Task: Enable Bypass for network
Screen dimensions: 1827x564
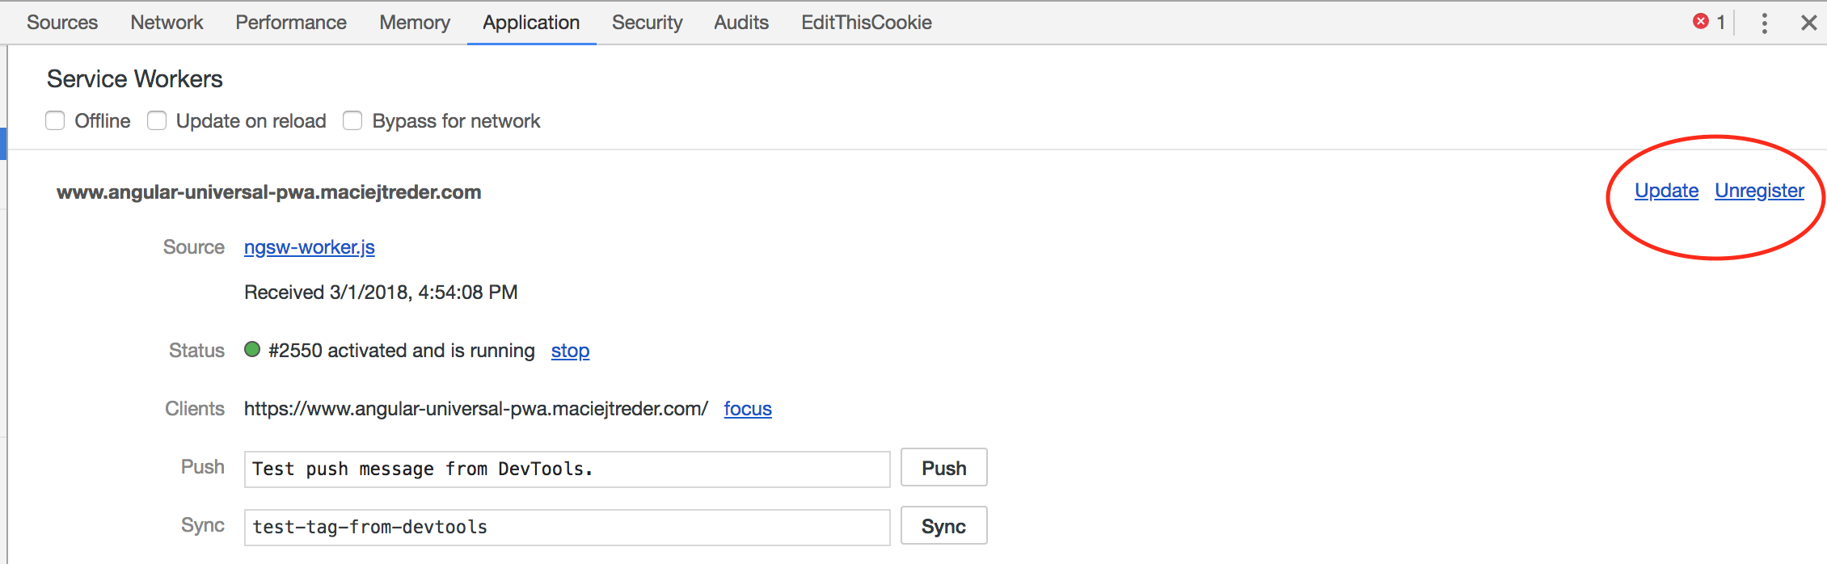Action: (352, 120)
